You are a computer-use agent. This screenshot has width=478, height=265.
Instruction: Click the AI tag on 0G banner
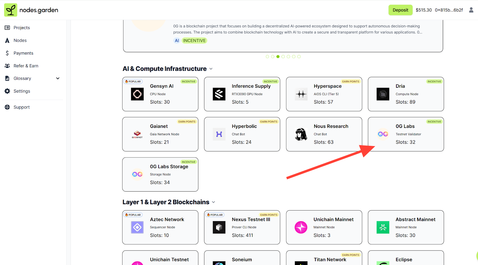pyautogui.click(x=177, y=41)
